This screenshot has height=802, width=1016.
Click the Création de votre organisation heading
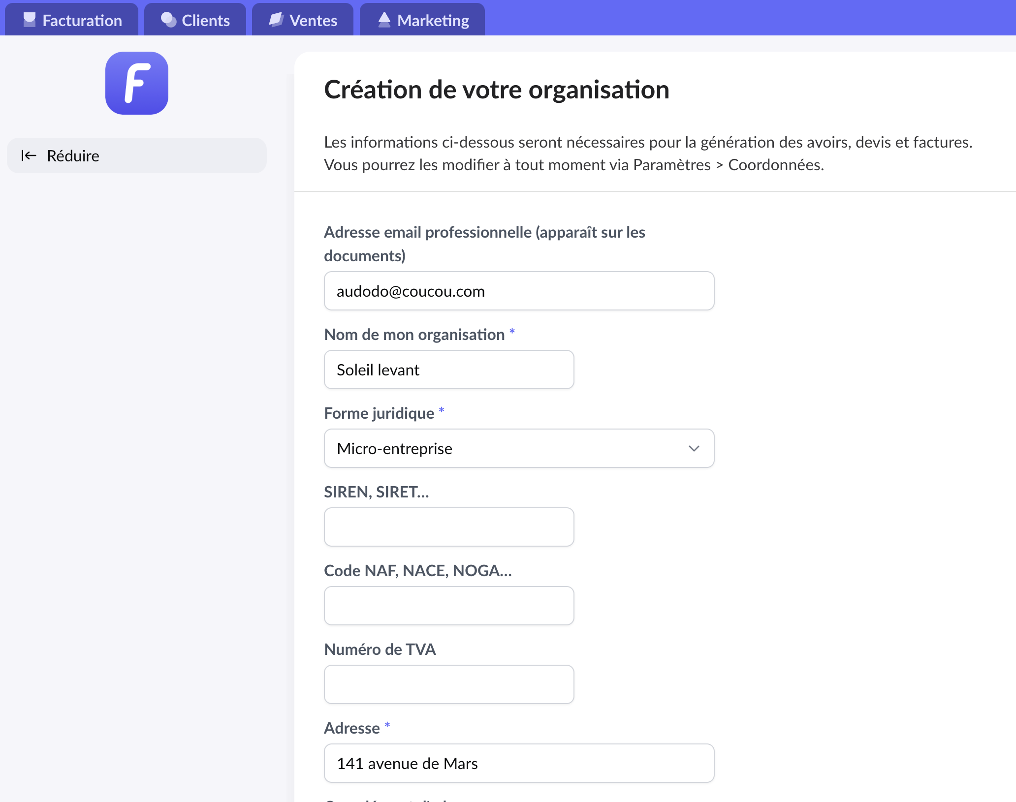[x=496, y=90]
